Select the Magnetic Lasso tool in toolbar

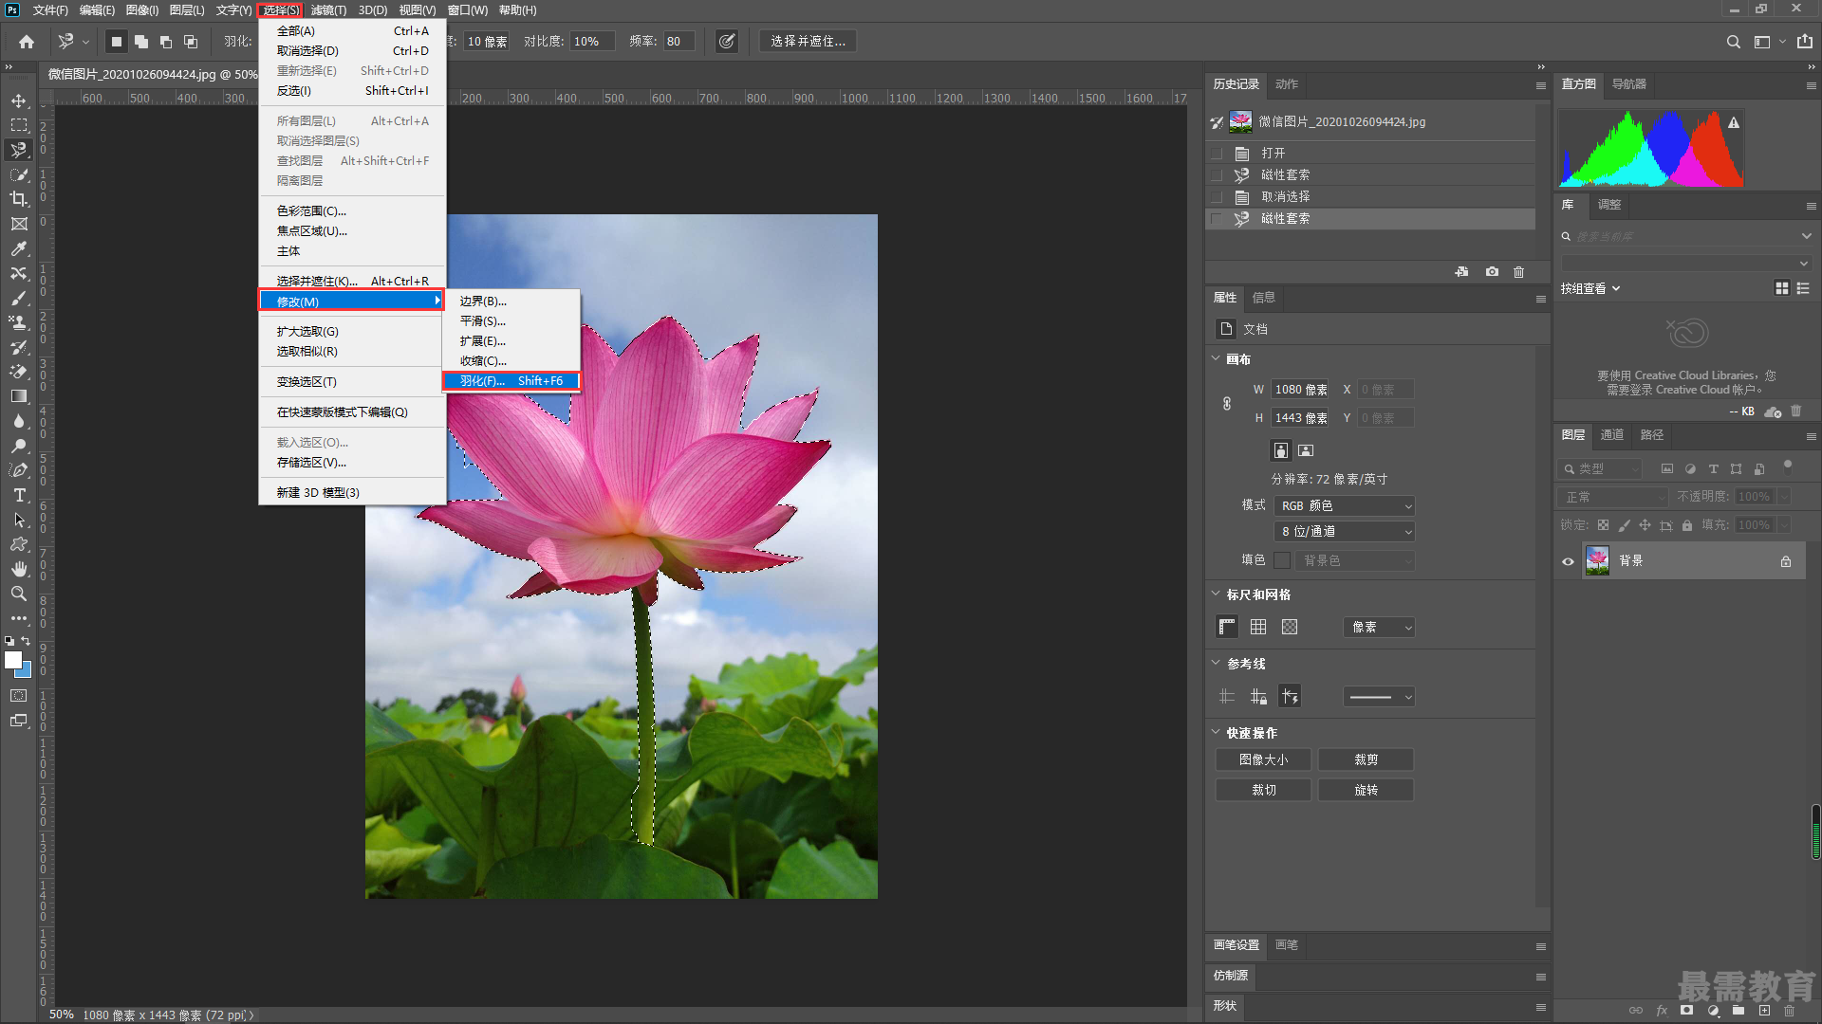19,150
